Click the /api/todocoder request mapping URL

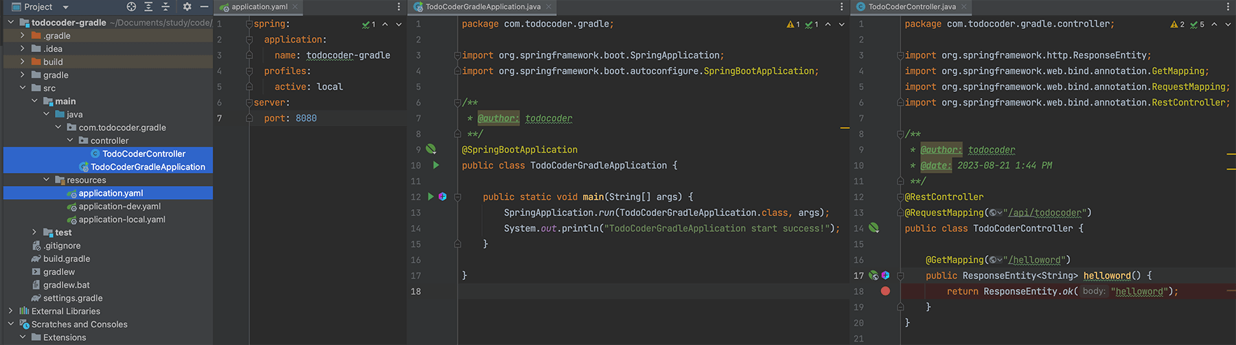pos(1044,213)
